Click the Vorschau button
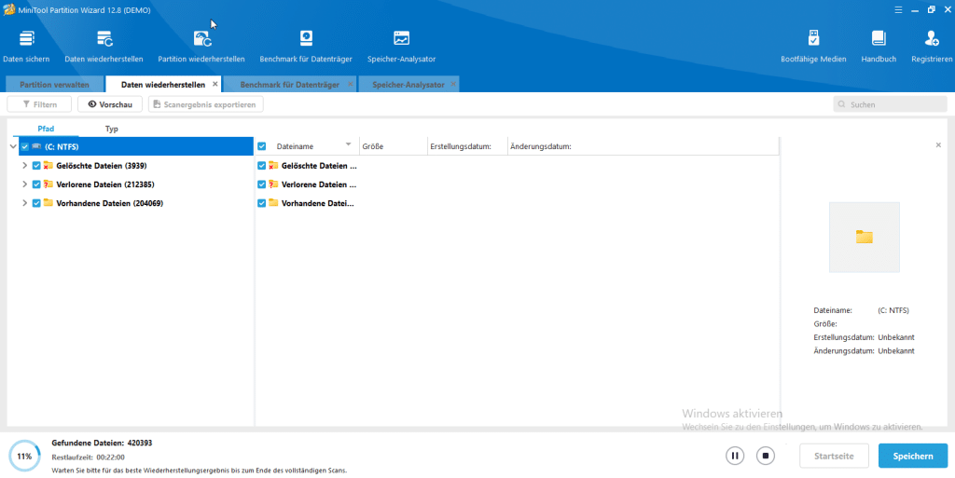The height and width of the screenshot is (478, 955). (110, 104)
